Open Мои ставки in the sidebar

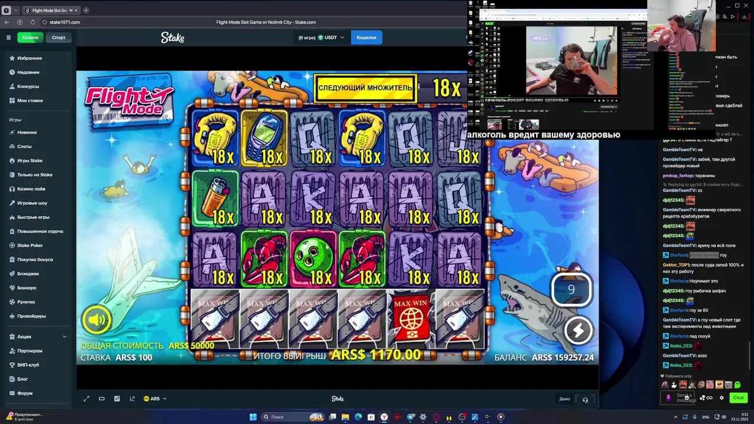click(30, 101)
